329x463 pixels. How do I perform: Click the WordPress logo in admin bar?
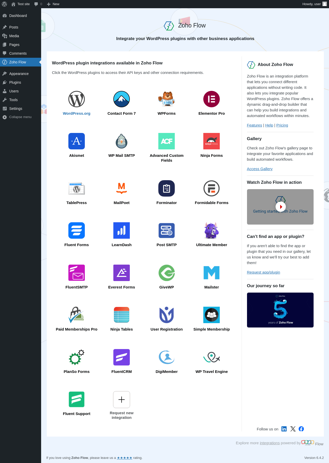point(4,4)
